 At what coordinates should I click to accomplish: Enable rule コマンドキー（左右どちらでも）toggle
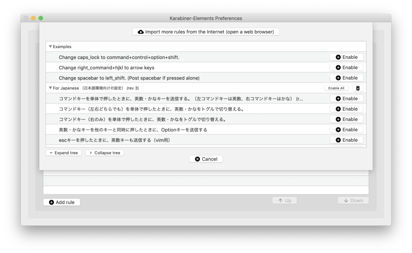346,109
